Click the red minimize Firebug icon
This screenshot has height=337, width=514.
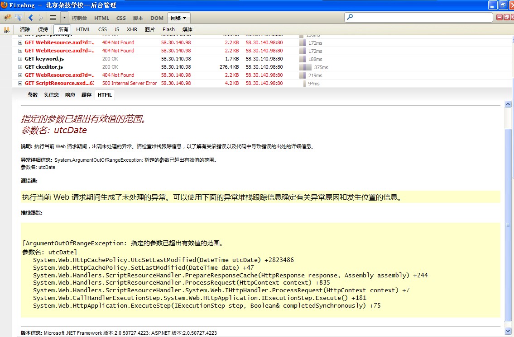click(500, 18)
